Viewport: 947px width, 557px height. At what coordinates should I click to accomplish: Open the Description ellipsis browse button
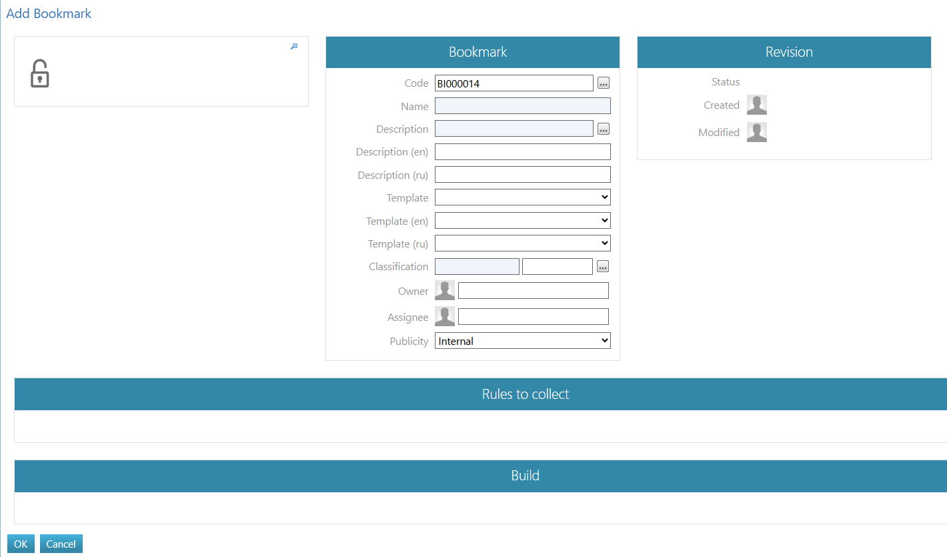(x=603, y=129)
